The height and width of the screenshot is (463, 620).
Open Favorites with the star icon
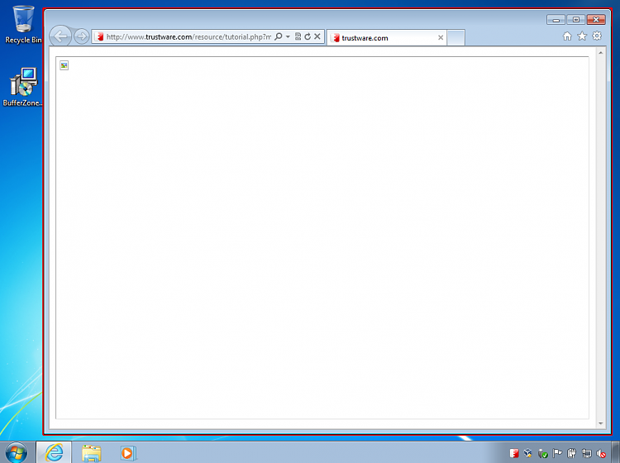click(x=582, y=36)
